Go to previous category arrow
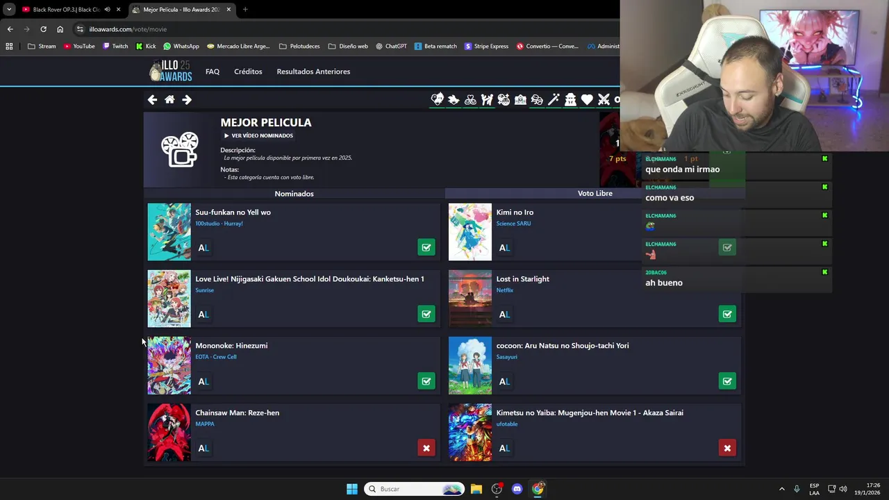The width and height of the screenshot is (889, 500). tap(152, 100)
